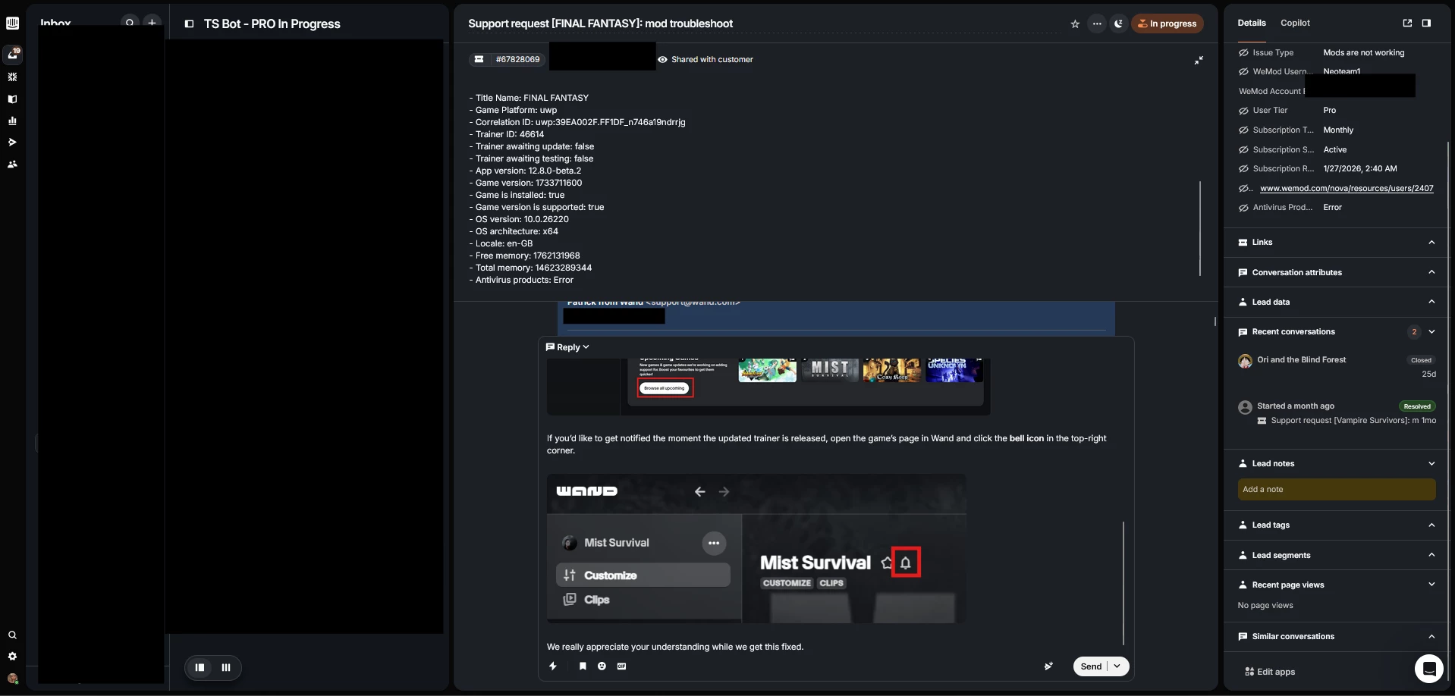
Task: Open the Send options dropdown arrow
Action: pyautogui.click(x=1117, y=666)
